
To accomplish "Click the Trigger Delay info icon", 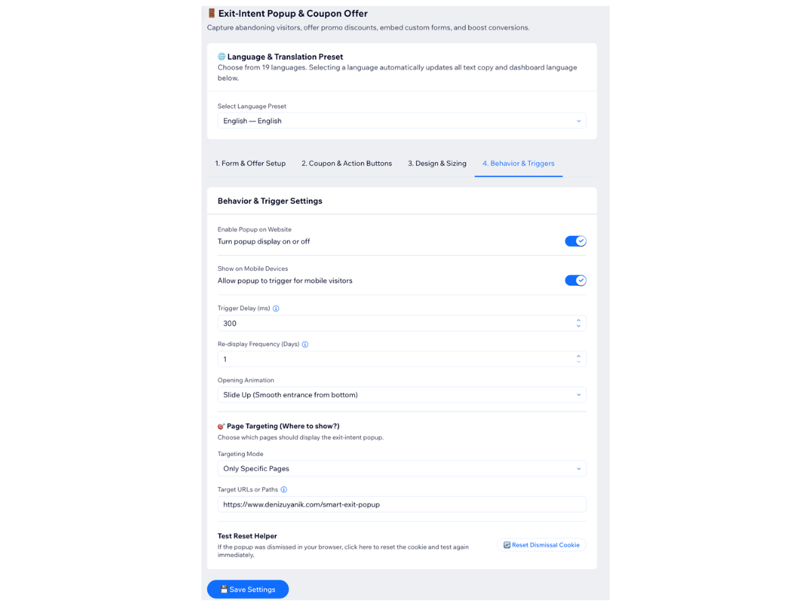I will (x=276, y=309).
